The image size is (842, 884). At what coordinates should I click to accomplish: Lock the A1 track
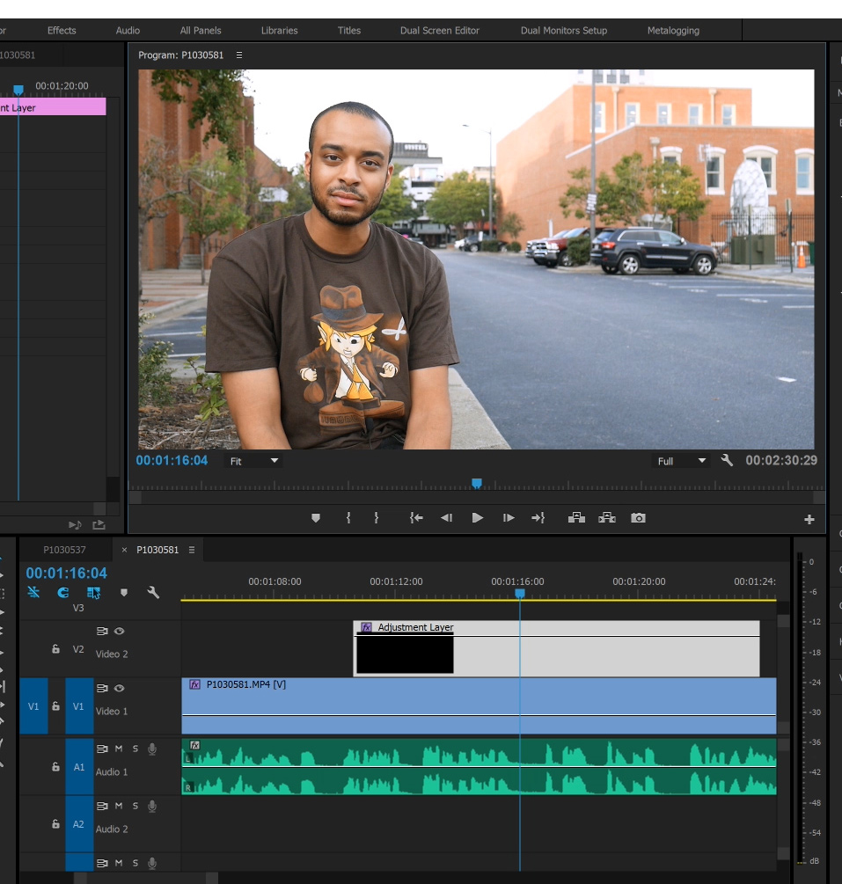tap(55, 767)
